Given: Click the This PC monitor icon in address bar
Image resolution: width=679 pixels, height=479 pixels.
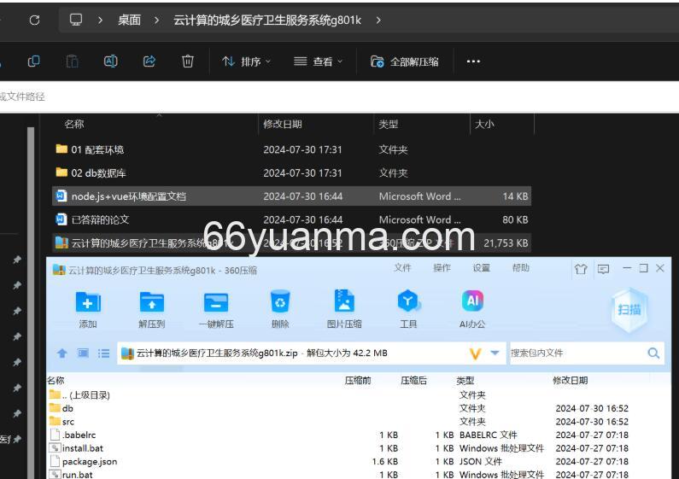Looking at the screenshot, I should tap(76, 20).
